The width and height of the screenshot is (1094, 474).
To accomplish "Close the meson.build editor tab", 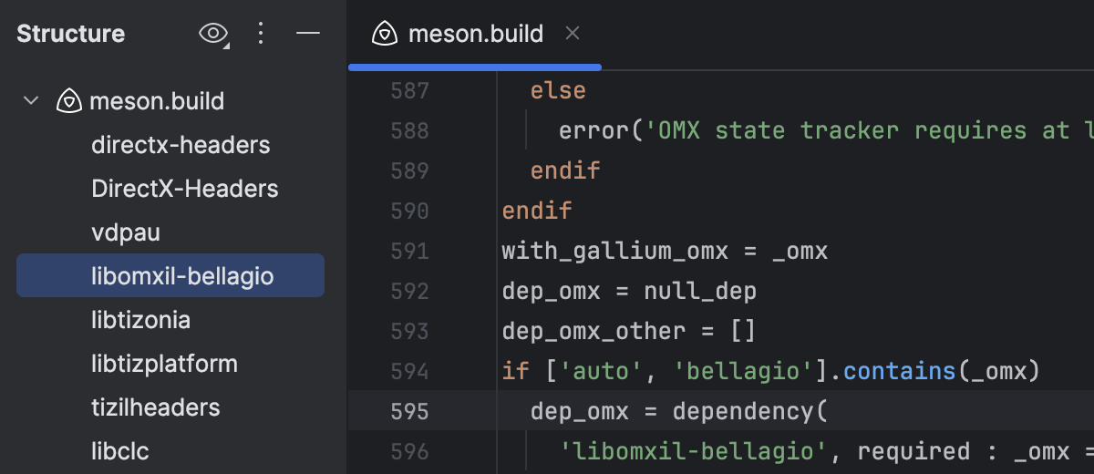I will (x=573, y=35).
